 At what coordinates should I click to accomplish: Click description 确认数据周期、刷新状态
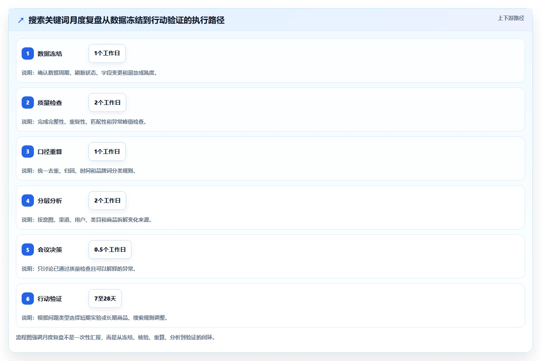click(x=89, y=73)
